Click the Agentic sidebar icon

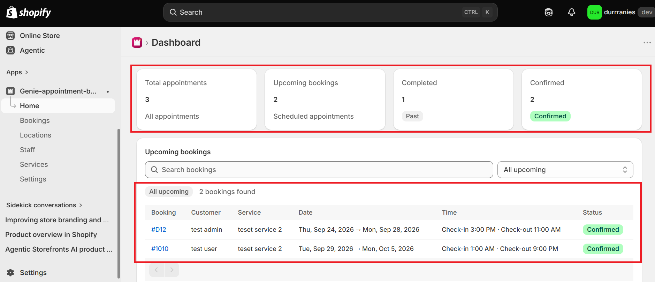pyautogui.click(x=11, y=50)
